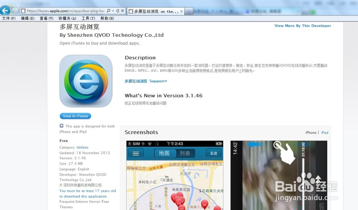Screen dimensions: 358x210
Task: Click What's New in Version 3.1.46 heading
Action: pos(164,96)
